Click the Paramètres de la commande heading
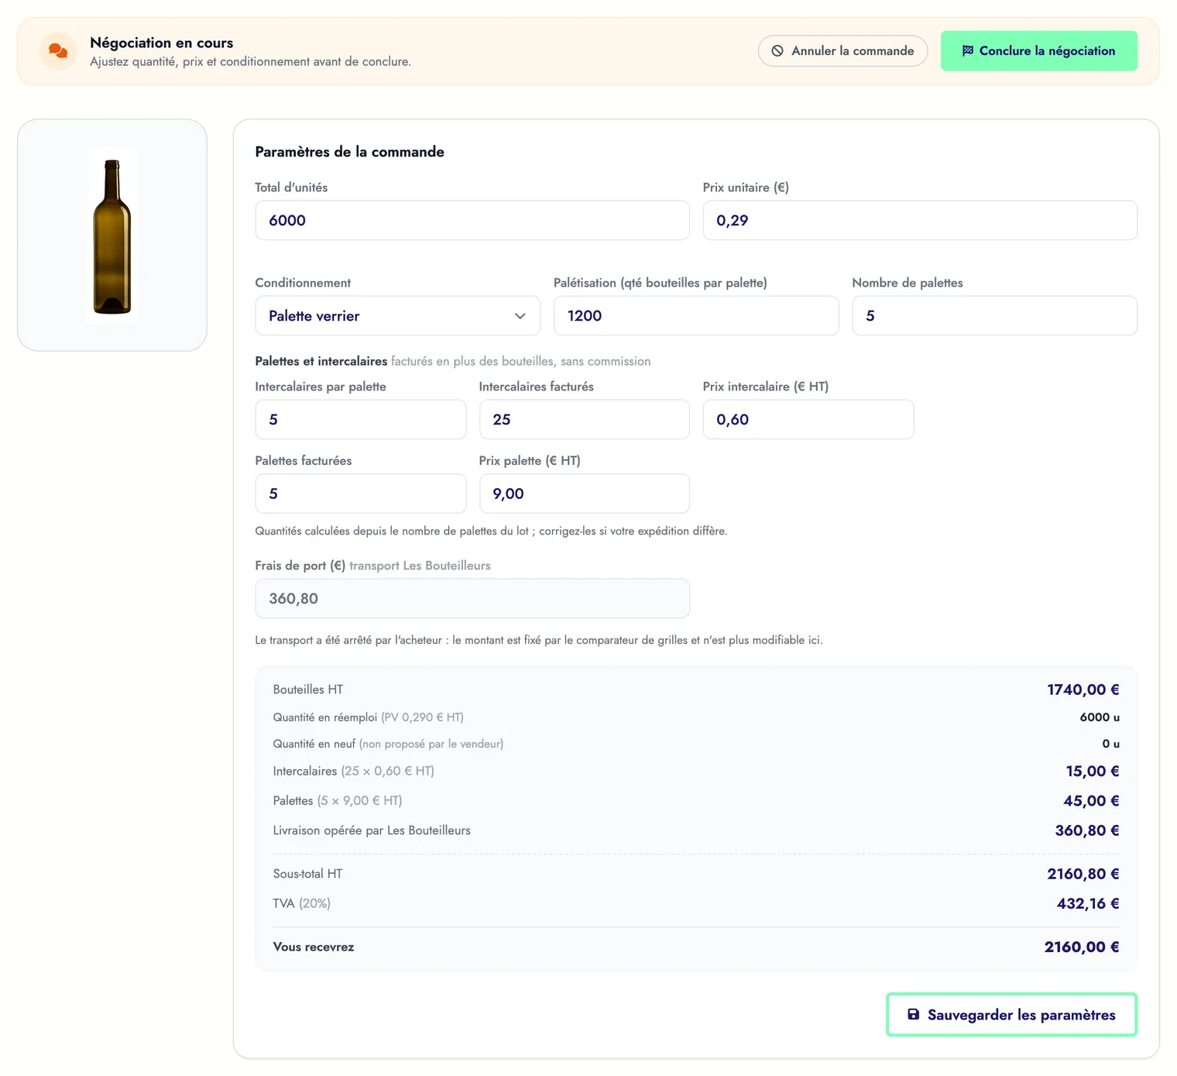The height and width of the screenshot is (1076, 1177). (349, 152)
